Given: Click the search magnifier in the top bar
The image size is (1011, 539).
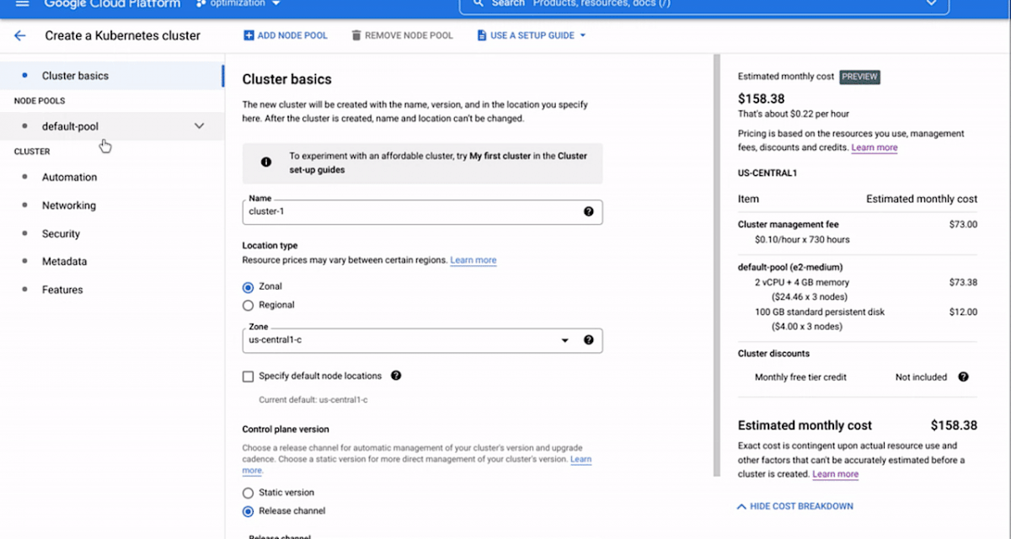Looking at the screenshot, I should click(x=479, y=3).
